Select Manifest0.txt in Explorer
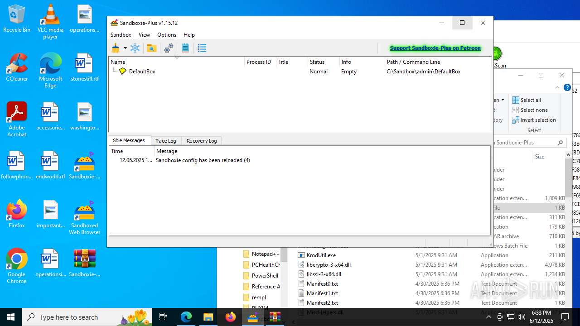580x326 pixels. click(322, 284)
